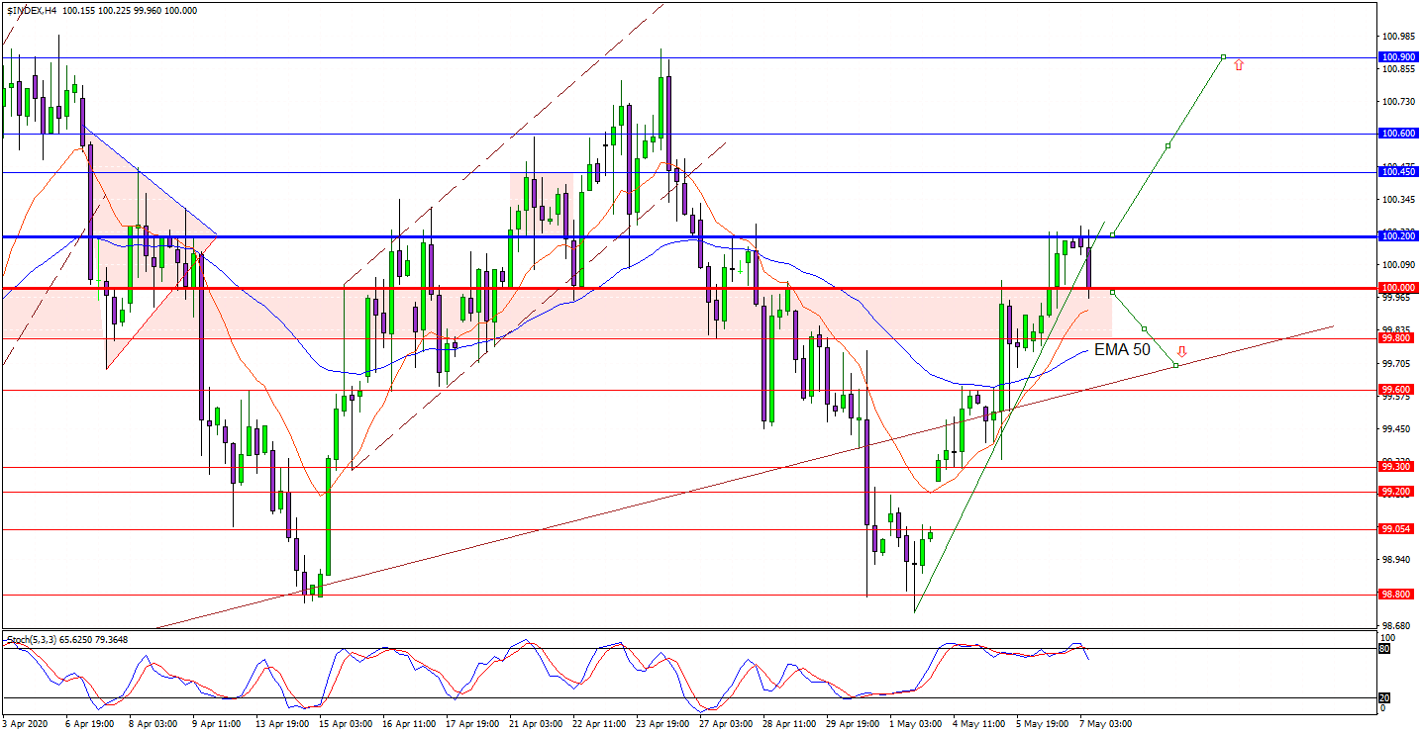Click the 7 May 03:00 time label
This screenshot has height=735, width=1422.
click(x=1105, y=724)
